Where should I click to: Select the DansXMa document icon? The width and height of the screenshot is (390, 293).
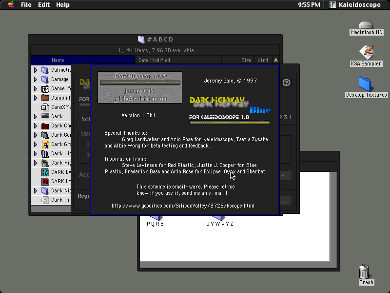[45, 107]
